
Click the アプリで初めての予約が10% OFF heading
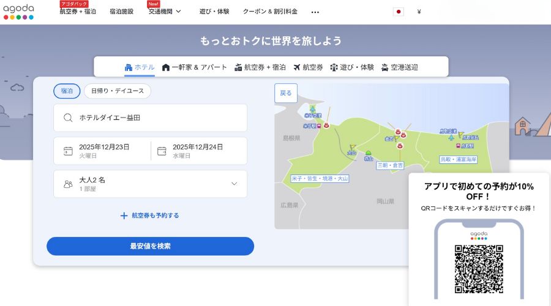[479, 191]
